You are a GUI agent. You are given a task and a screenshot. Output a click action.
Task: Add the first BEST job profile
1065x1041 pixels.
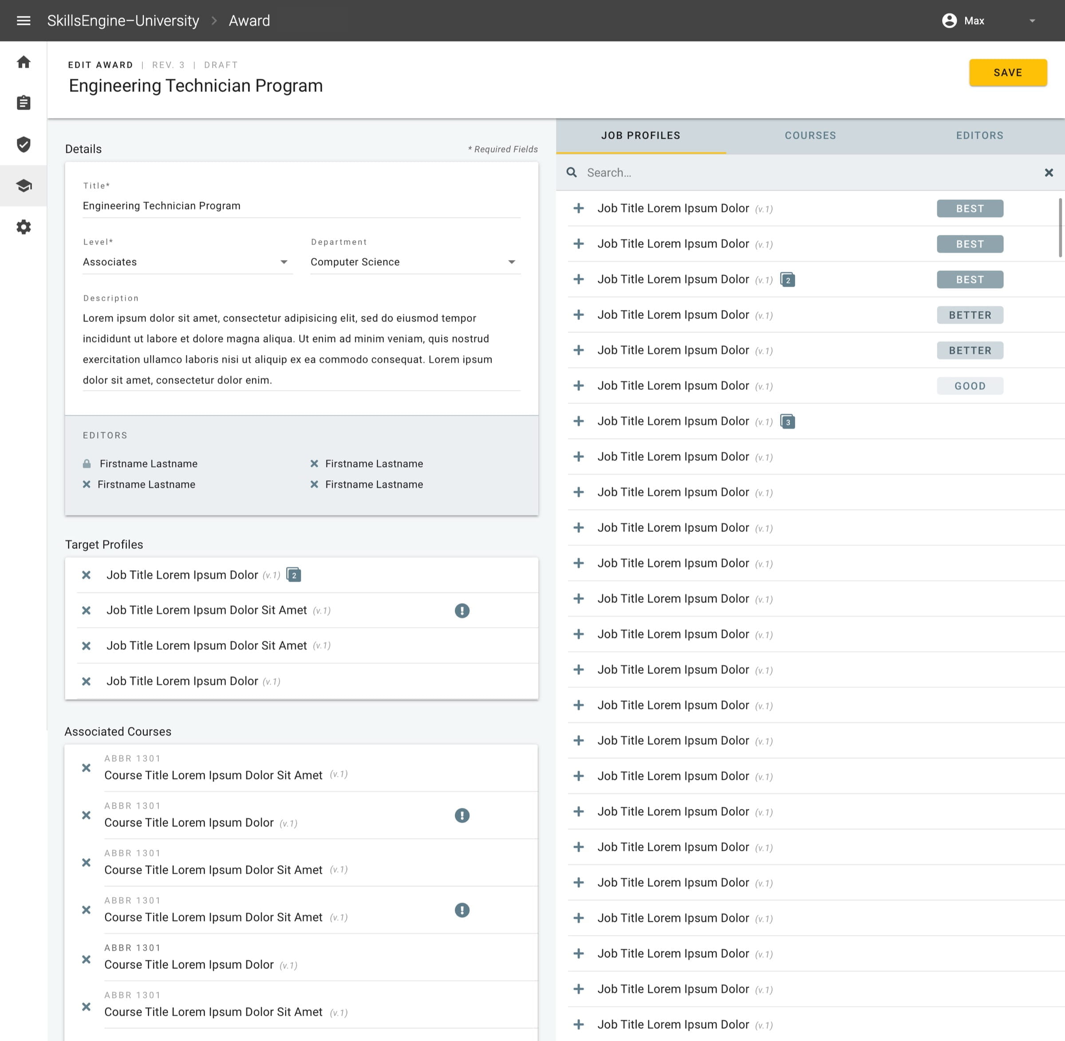(x=578, y=208)
